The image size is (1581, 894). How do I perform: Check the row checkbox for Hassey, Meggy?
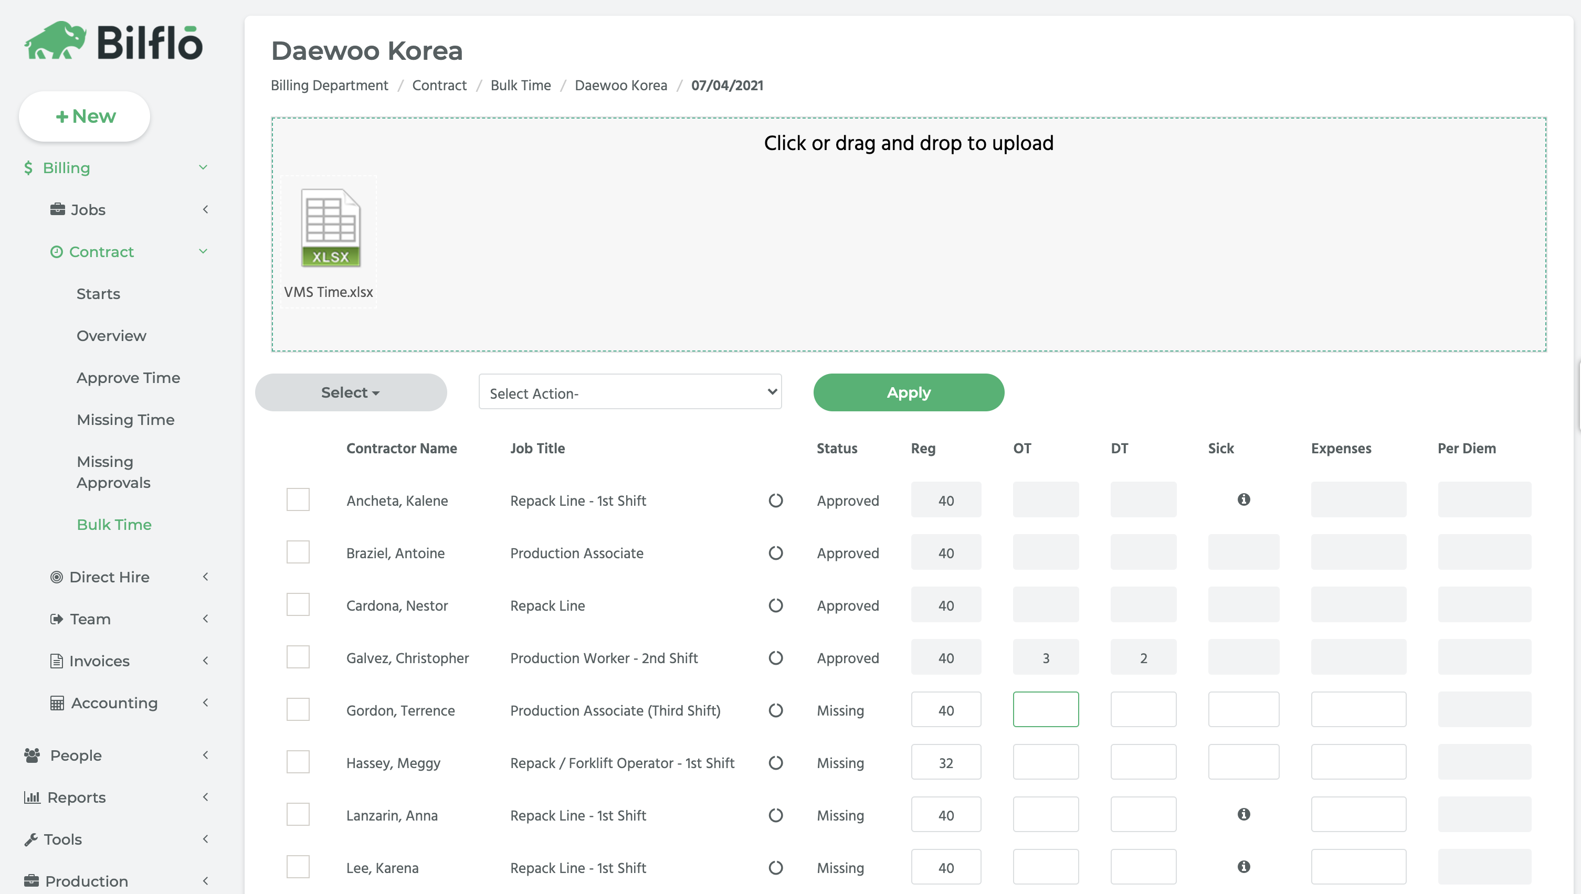point(298,761)
